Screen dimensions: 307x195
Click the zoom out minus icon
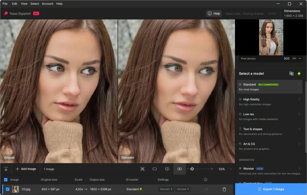[x=188, y=169]
